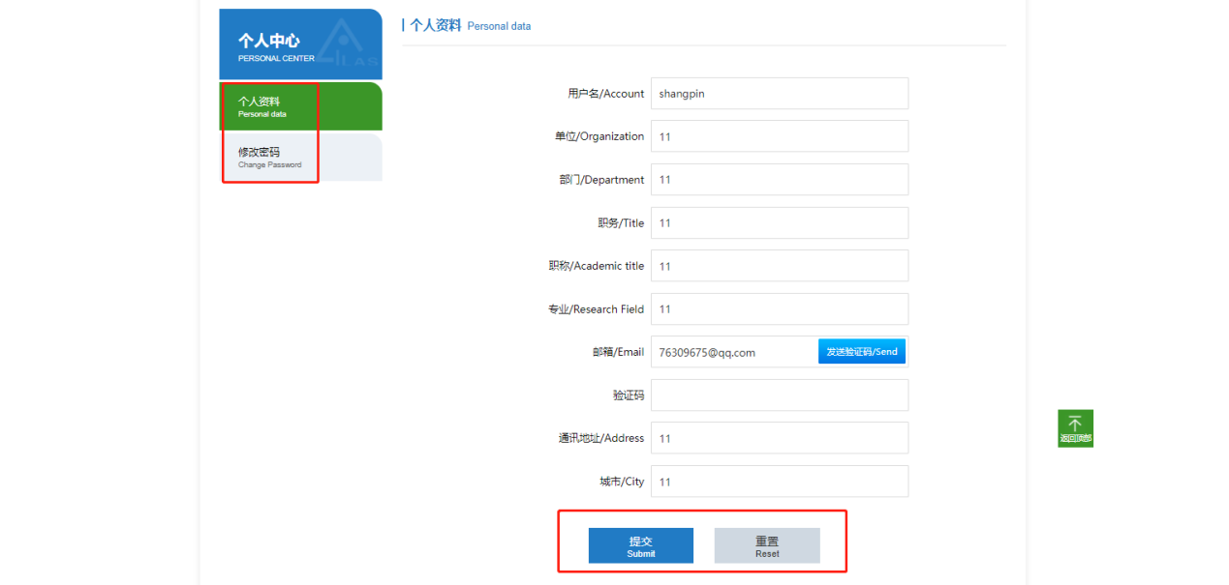Click into the Organization input field
1229x585 pixels.
(779, 136)
